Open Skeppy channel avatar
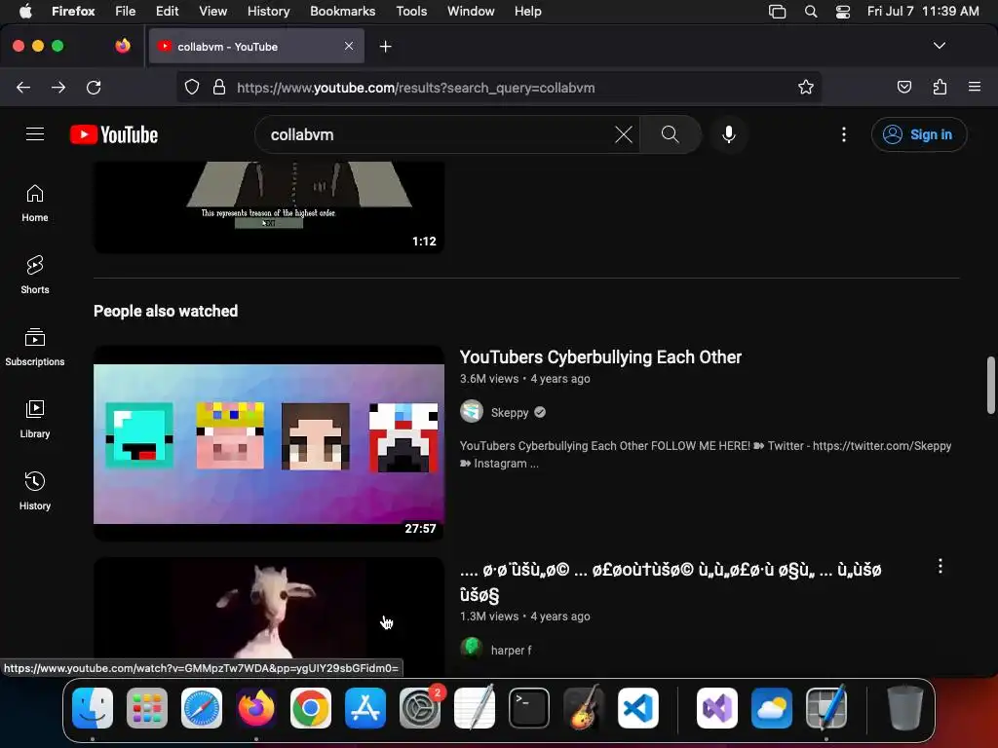Screen dimensions: 998x748 [472, 412]
